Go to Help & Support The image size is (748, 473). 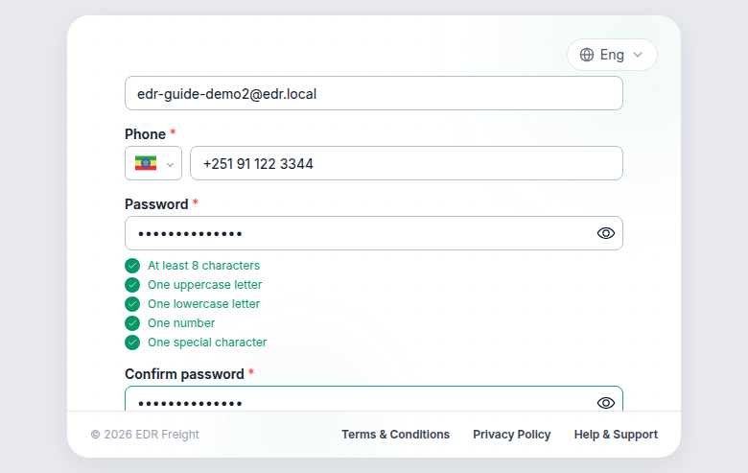click(616, 435)
